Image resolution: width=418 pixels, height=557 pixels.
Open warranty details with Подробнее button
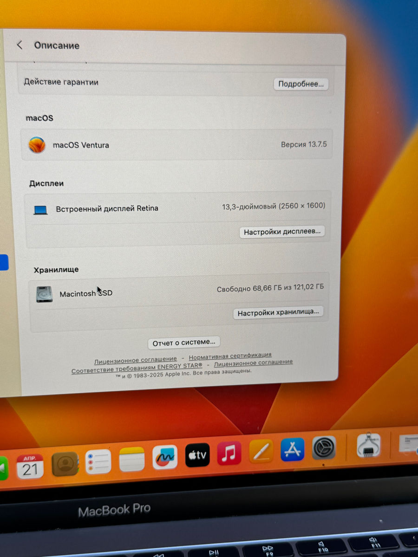pyautogui.click(x=301, y=84)
